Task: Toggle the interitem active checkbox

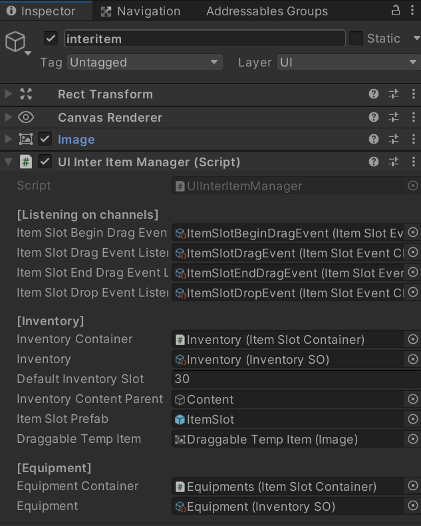Action: point(51,39)
